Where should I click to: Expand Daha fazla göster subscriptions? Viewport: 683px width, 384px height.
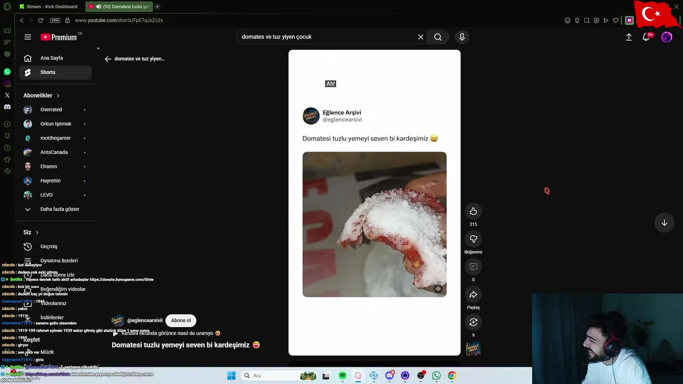point(55,209)
